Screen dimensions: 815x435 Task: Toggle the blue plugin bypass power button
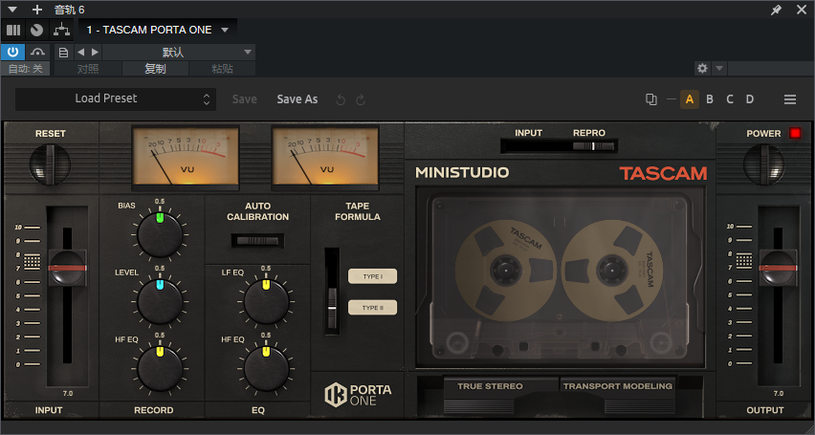click(13, 52)
